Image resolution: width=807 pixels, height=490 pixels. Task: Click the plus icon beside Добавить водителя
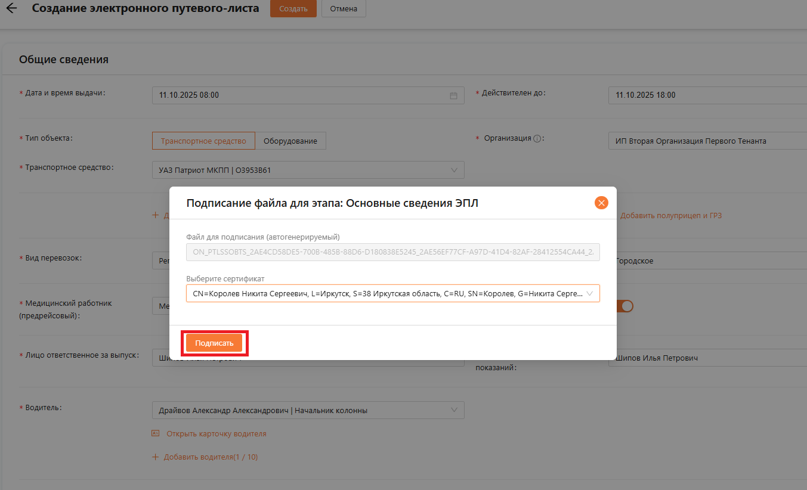pos(156,457)
